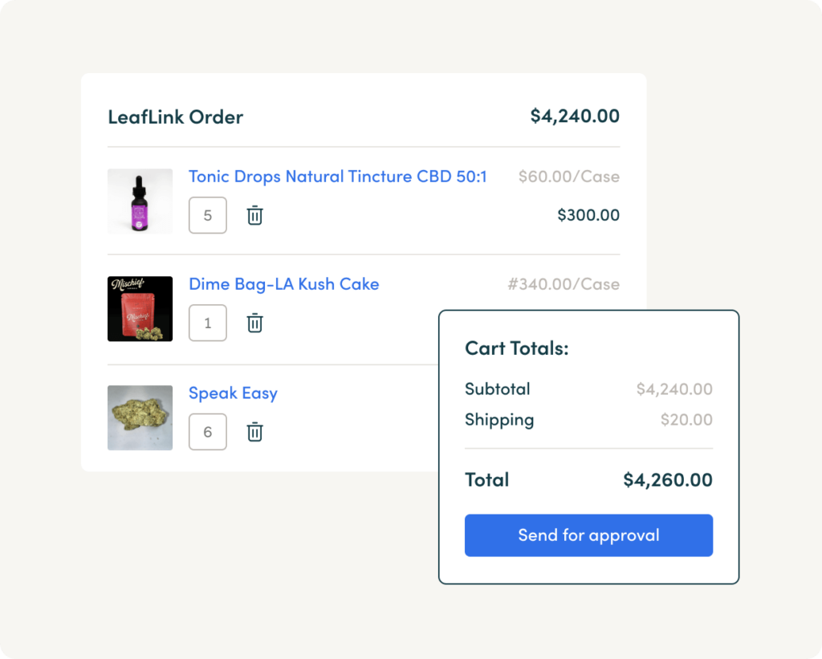Remove Dime Bag-LA Kush Cake via trash icon
The width and height of the screenshot is (822, 659).
tap(254, 323)
